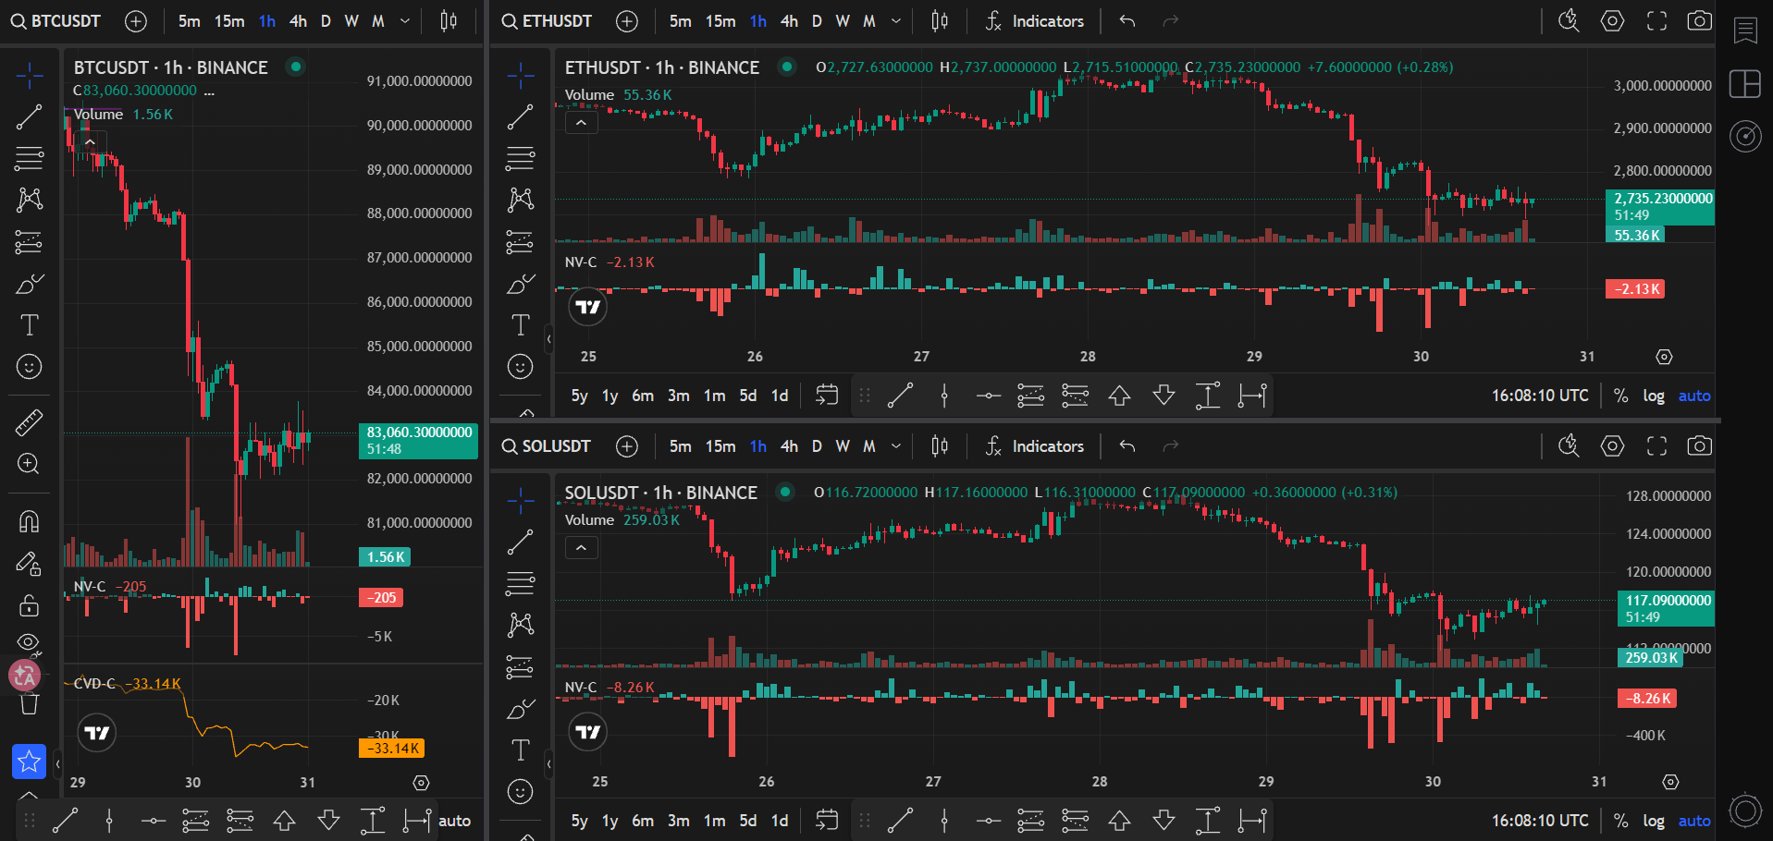The image size is (1773, 841).
Task: Open Indicators in the ETHUSDT top bar
Action: [1035, 21]
